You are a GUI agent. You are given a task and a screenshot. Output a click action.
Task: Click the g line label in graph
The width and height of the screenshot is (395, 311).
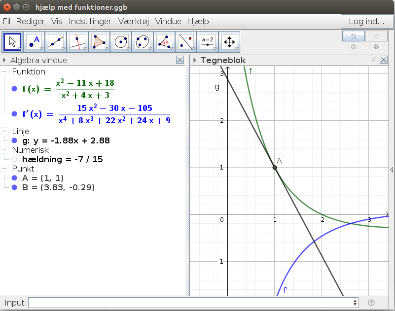(217, 87)
